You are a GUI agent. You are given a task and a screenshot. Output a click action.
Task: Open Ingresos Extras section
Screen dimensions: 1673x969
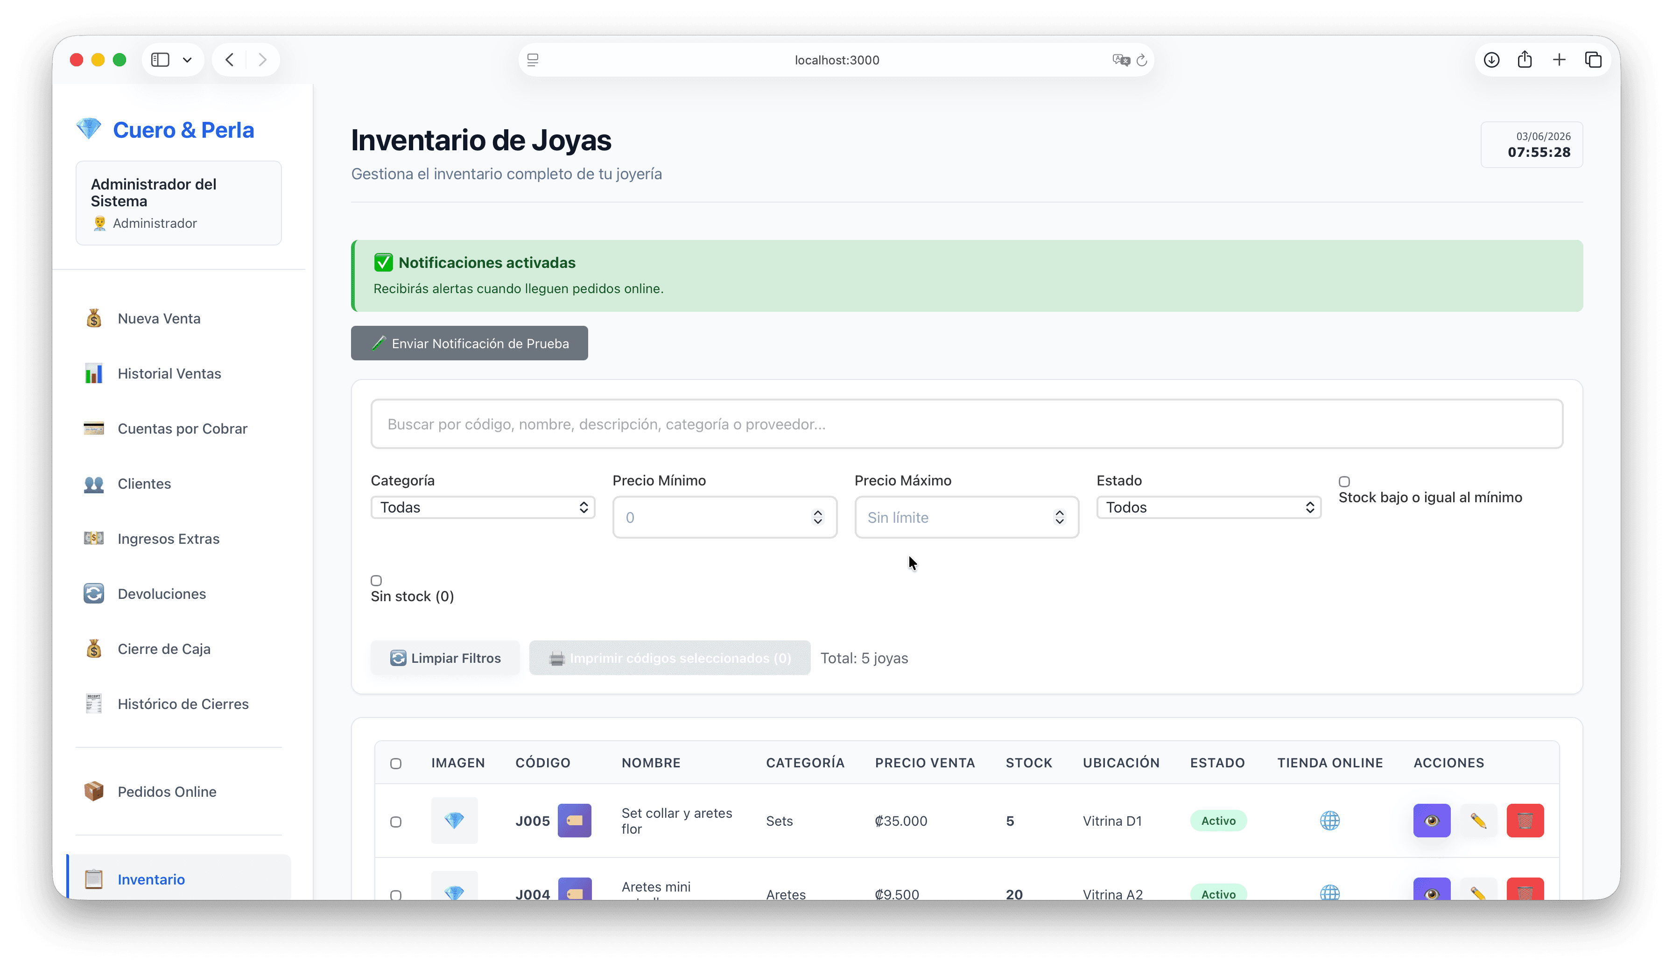click(179, 539)
